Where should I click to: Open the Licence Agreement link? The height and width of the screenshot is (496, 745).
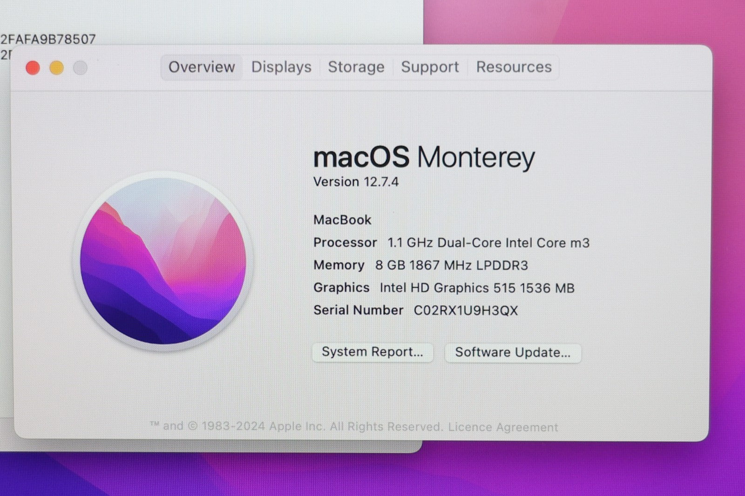pos(503,427)
